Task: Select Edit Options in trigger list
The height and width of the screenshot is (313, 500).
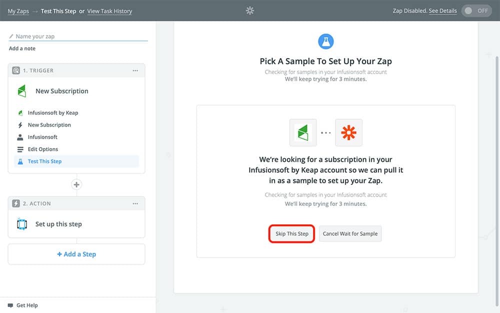Action: pos(43,149)
